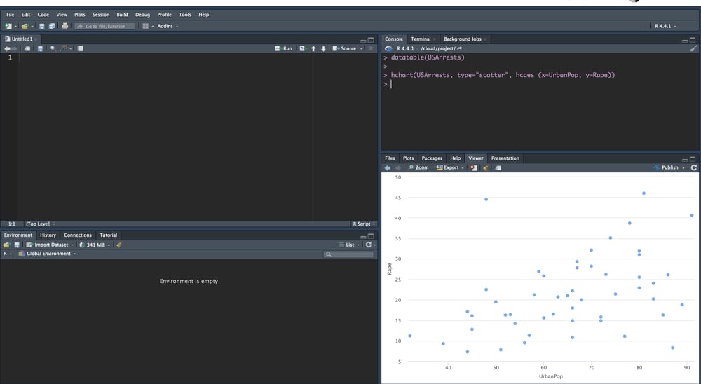701x384 pixels.
Task: Click the Publish button
Action: 666,167
